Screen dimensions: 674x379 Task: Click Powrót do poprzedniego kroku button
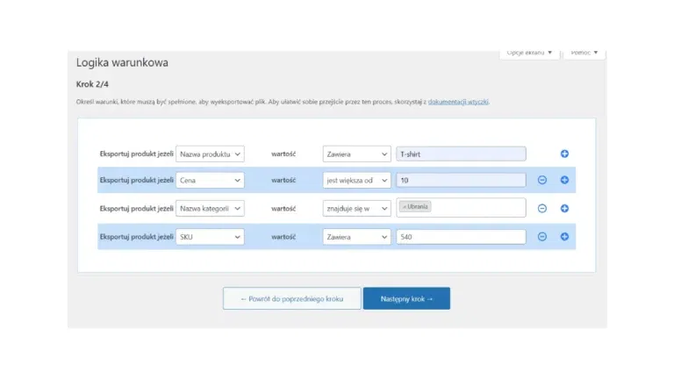point(292,298)
